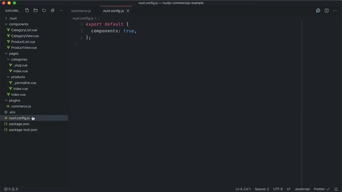Open index.vue directly under pages

[34, 95]
